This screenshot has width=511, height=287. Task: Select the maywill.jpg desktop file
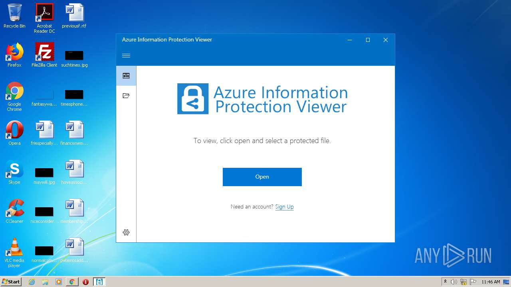44,176
